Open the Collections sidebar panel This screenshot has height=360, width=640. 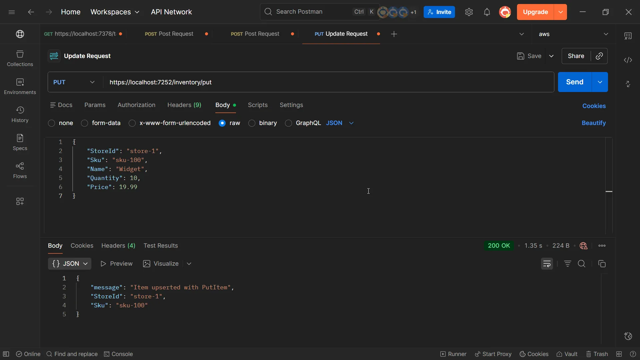[x=20, y=58]
